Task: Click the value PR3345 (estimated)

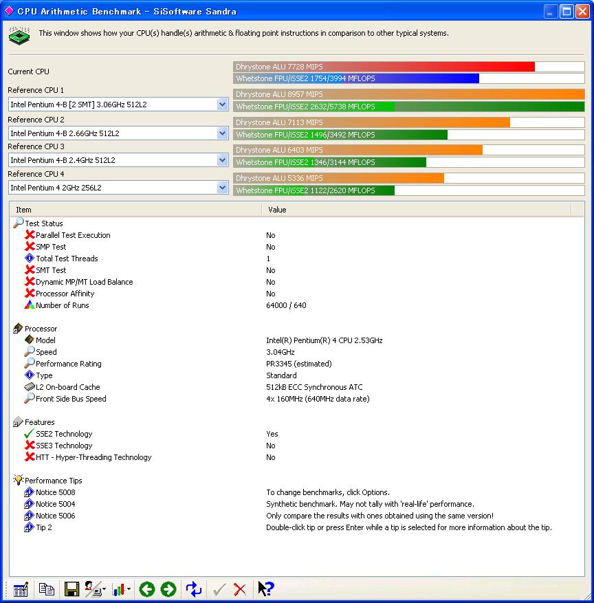Action: pyautogui.click(x=299, y=364)
